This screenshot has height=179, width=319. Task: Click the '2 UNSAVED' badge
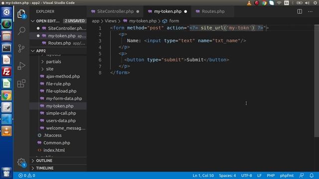(x=75, y=21)
